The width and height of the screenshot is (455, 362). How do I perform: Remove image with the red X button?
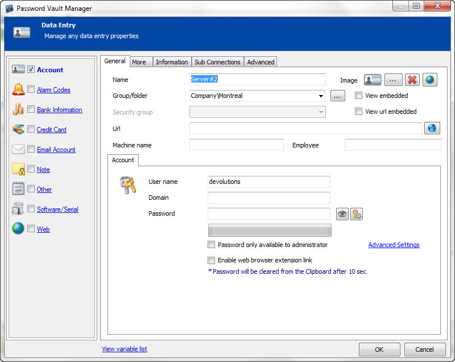412,80
